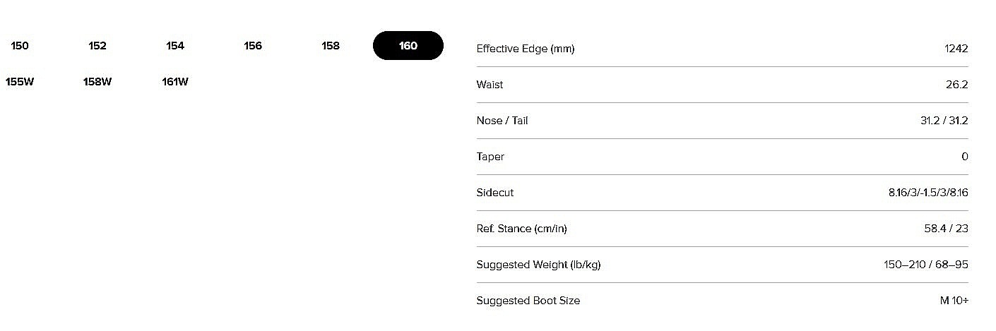Click the M 10+ boot size value
The height and width of the screenshot is (331, 996).
[954, 301]
